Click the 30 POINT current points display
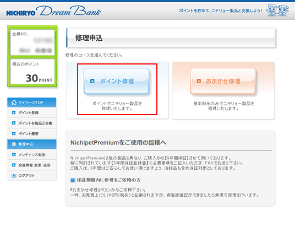Screen dimensions: 295x226 [39, 78]
